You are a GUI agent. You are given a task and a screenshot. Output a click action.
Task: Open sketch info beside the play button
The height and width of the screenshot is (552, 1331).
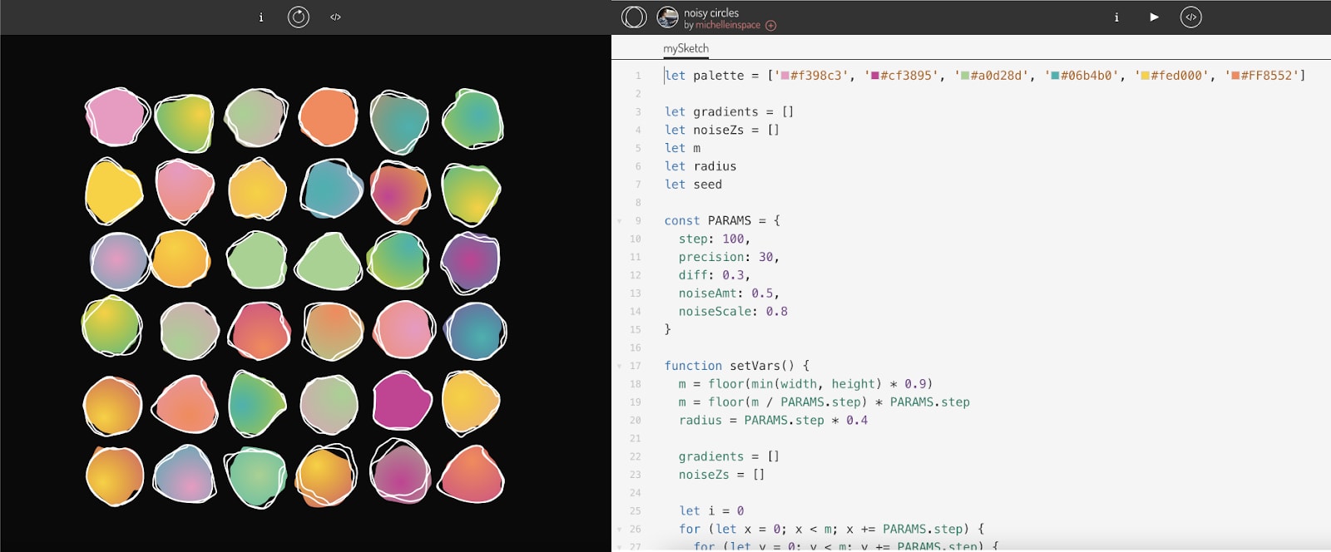[x=1116, y=17]
